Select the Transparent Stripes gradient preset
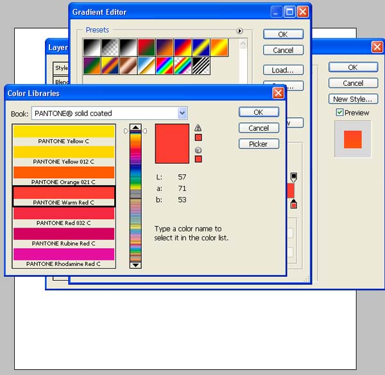Viewport: 385px width, 375px height. pyautogui.click(x=201, y=66)
